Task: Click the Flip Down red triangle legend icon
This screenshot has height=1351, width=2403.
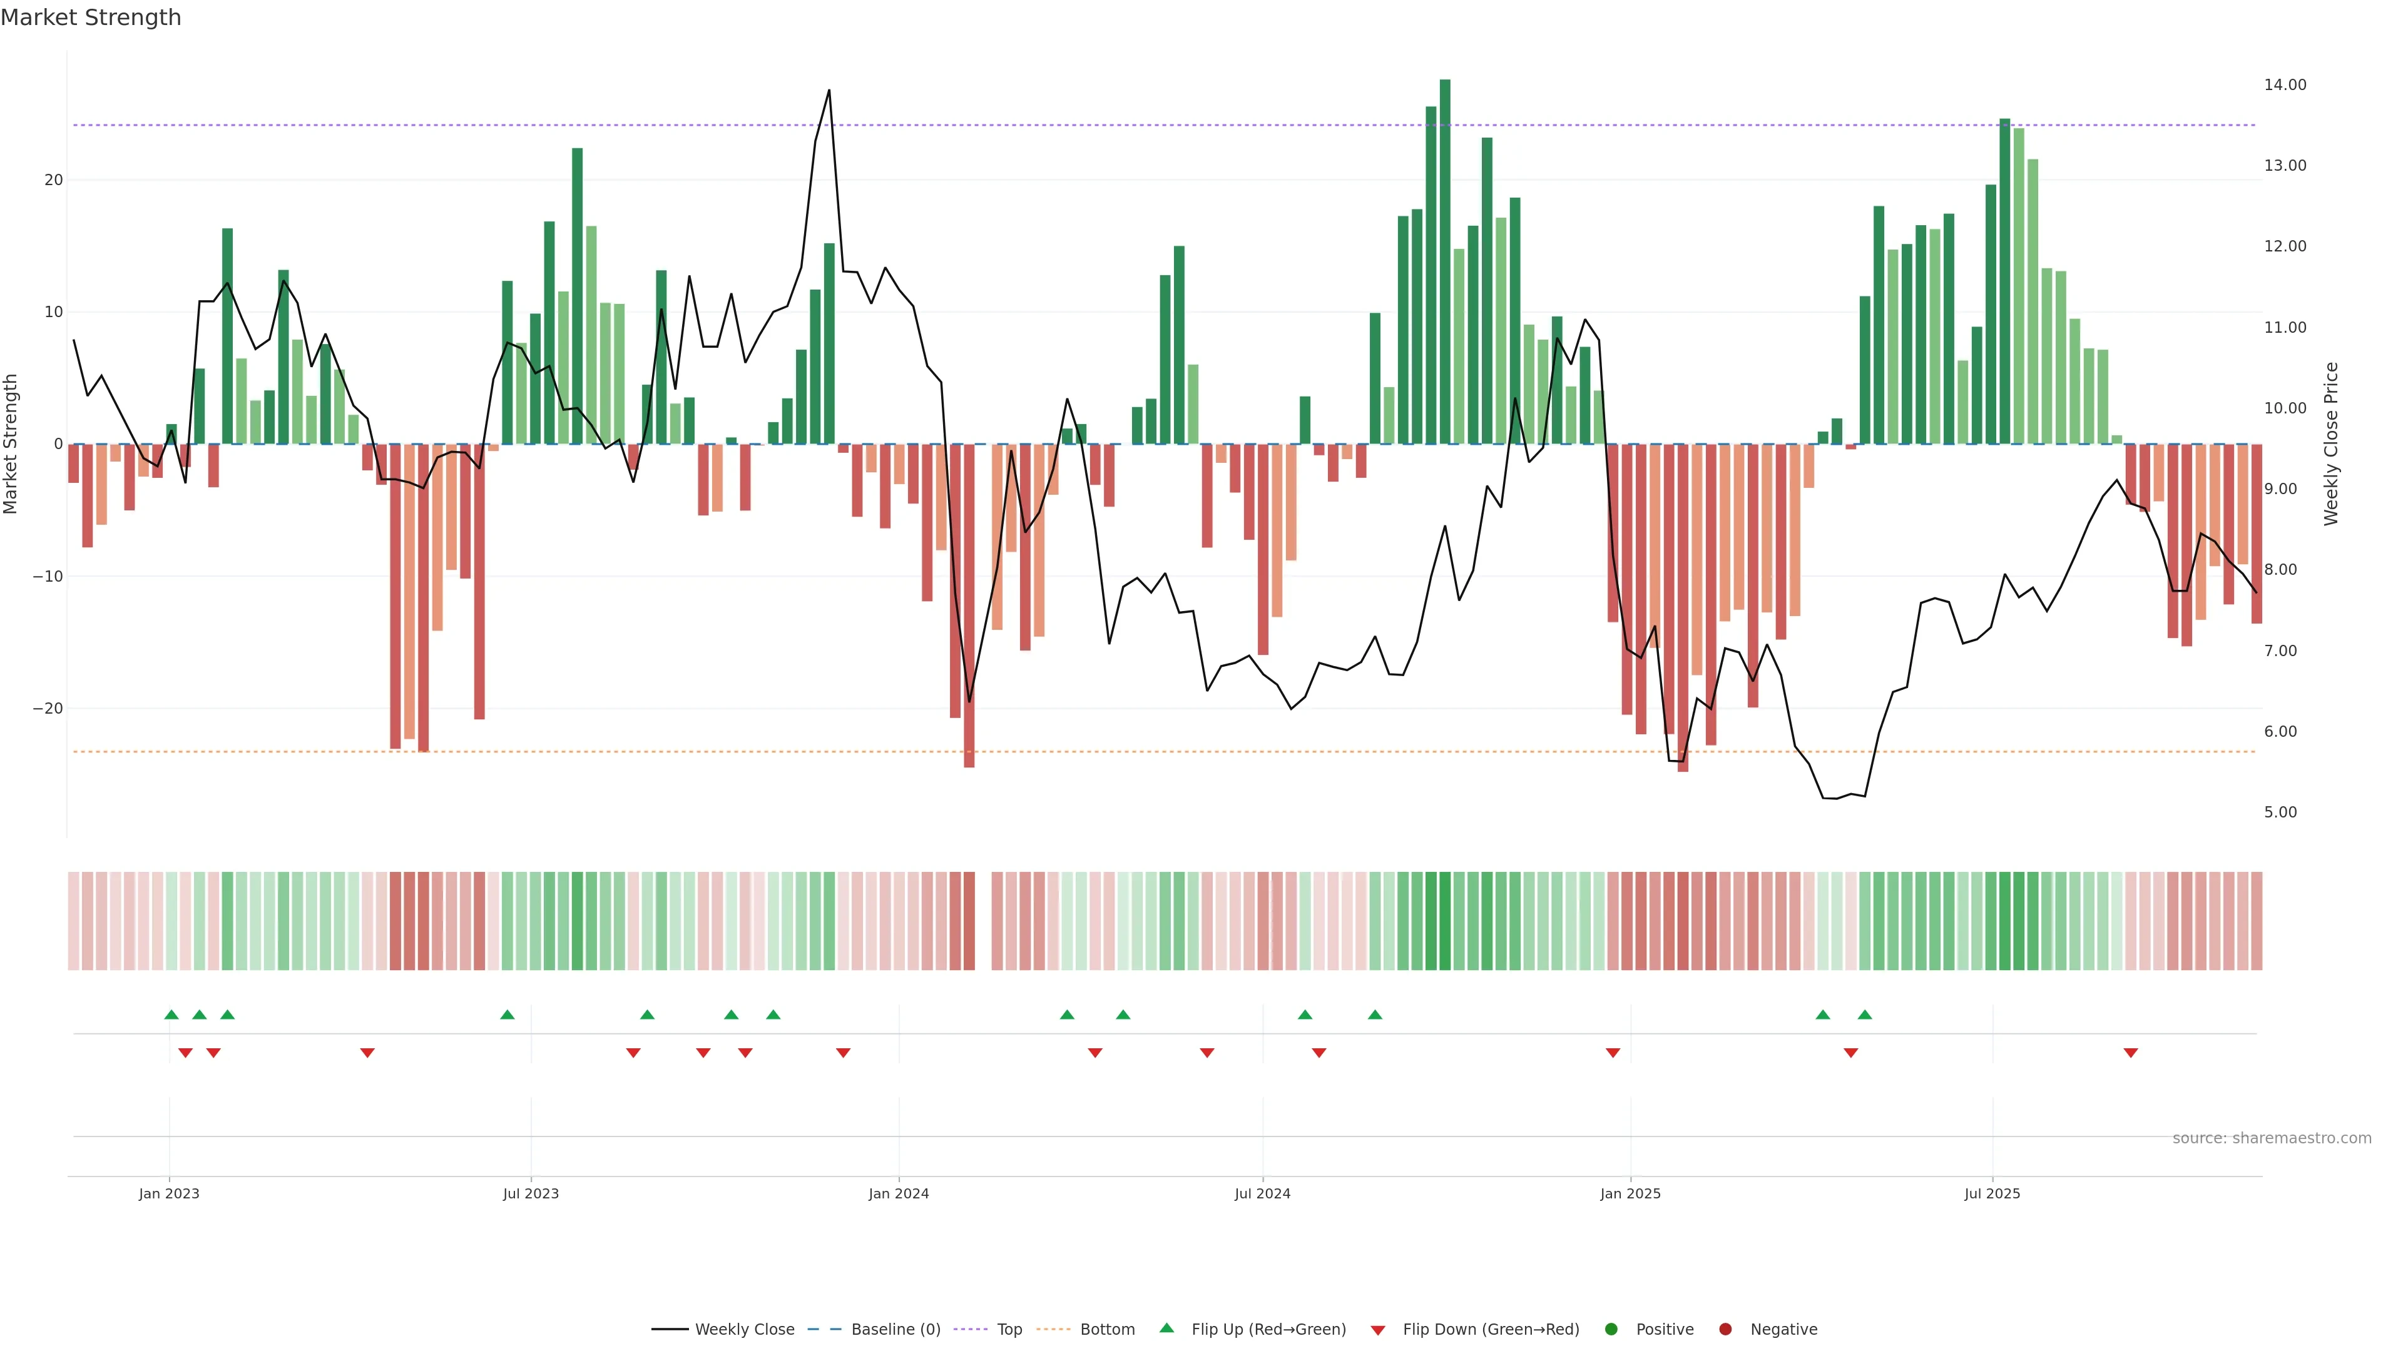Action: (1378, 1330)
